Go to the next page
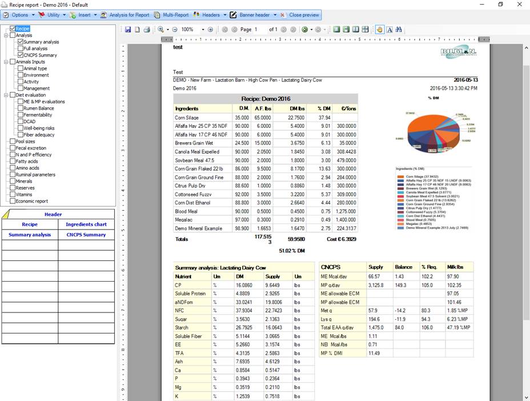 coord(284,29)
